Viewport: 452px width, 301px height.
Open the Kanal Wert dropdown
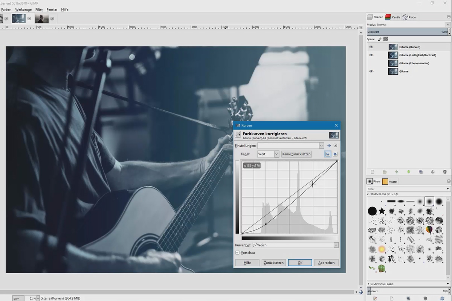pos(268,154)
